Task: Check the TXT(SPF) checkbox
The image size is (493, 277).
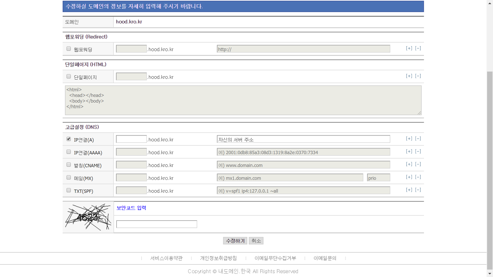Action: (69, 190)
